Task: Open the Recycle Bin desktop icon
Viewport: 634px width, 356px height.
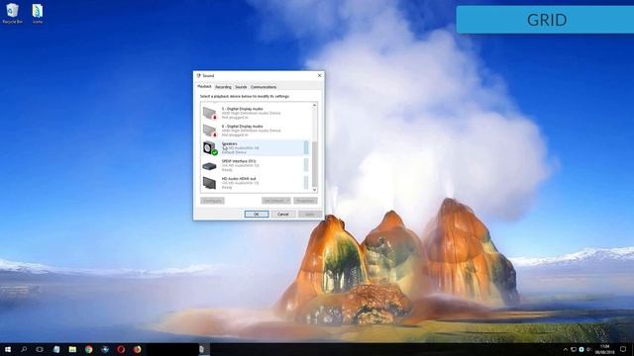Action: [12, 13]
